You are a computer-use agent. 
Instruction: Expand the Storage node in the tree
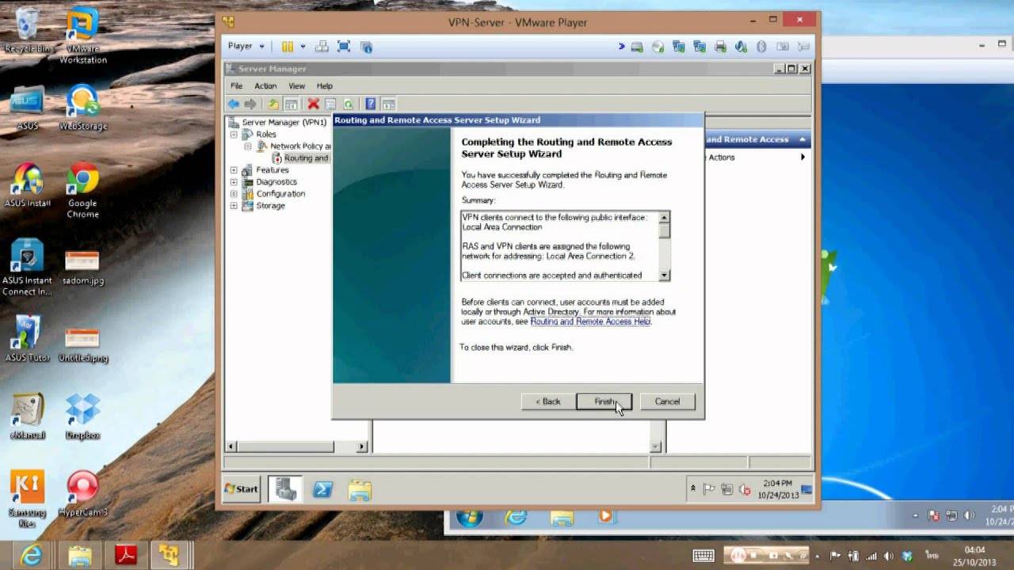tap(234, 206)
